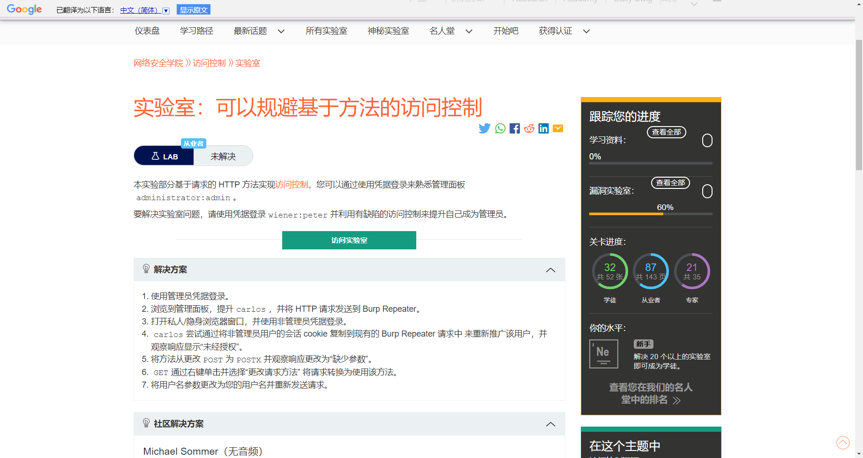Share the lab on Facebook

[x=515, y=128]
